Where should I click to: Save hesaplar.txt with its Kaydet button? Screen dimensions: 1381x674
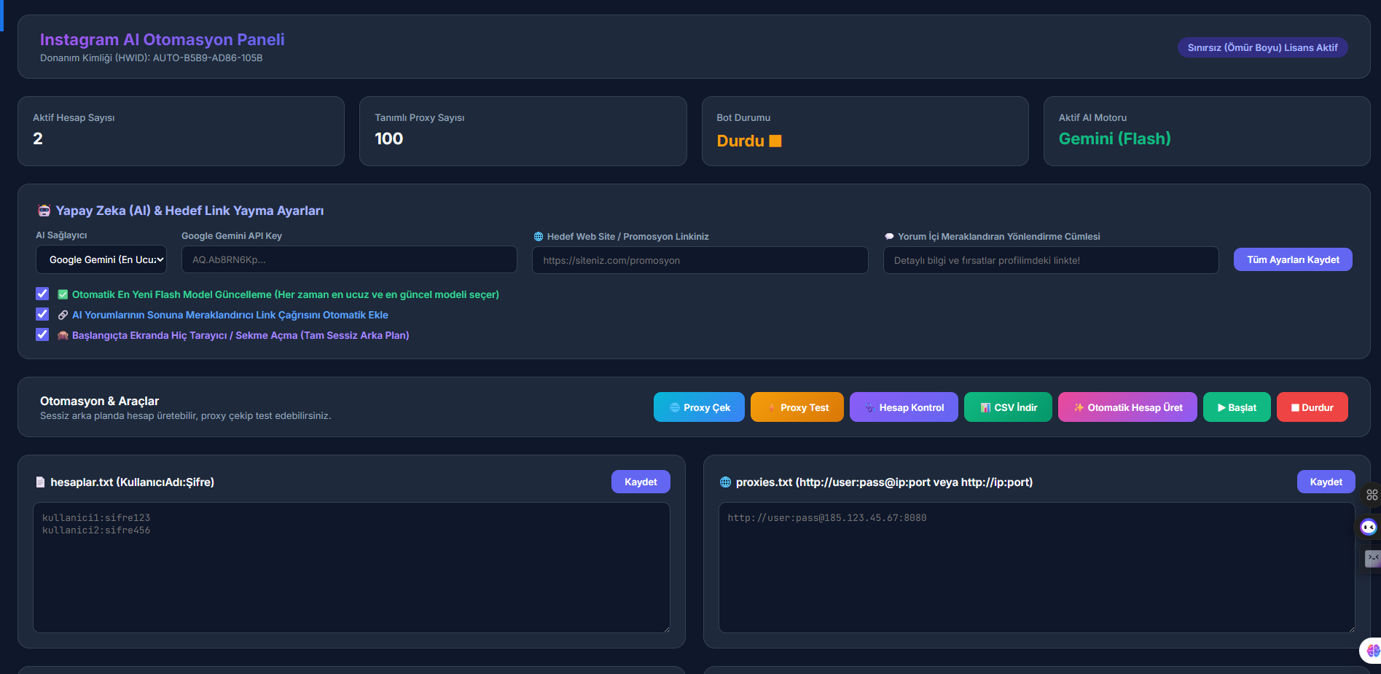click(641, 482)
